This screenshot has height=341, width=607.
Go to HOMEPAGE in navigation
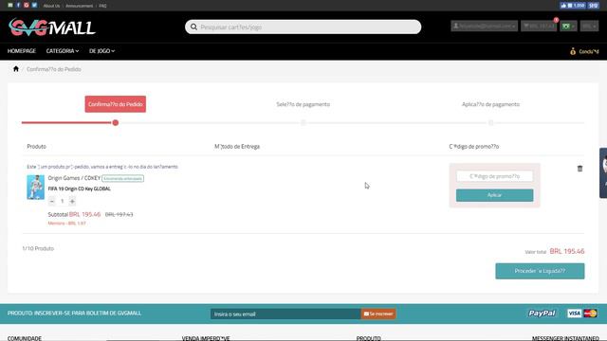(x=22, y=51)
